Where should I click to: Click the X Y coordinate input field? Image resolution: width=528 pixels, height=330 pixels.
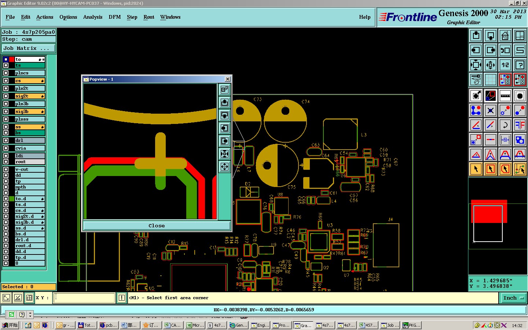coord(84,298)
